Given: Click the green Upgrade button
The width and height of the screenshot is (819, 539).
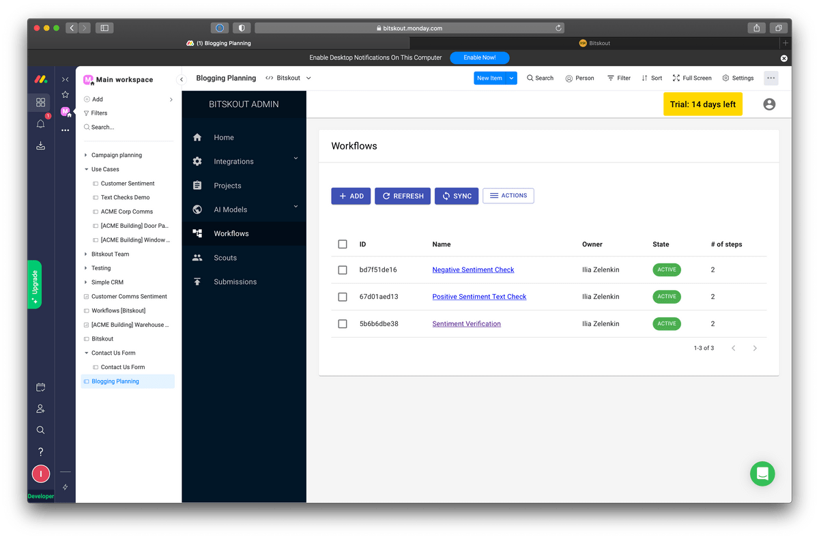Looking at the screenshot, I should [35, 285].
